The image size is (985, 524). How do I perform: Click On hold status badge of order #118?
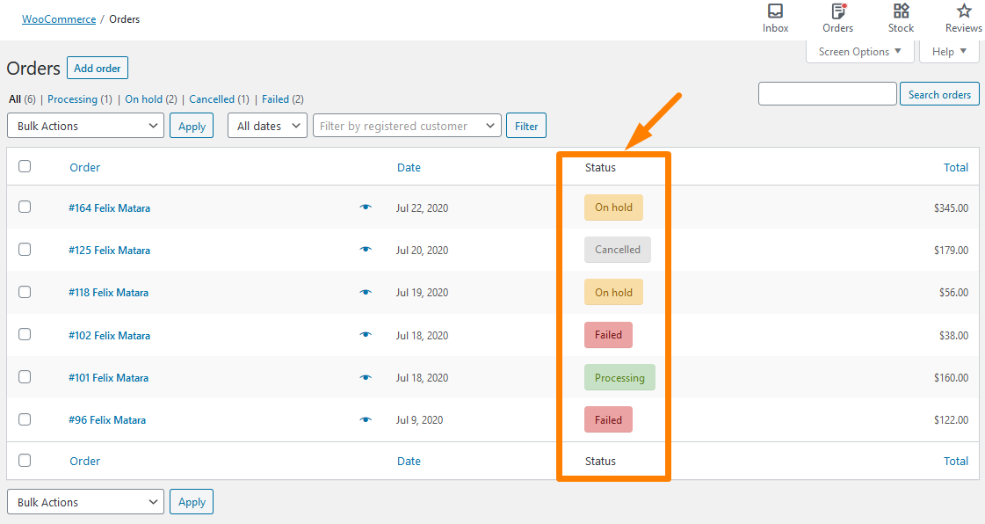pyautogui.click(x=613, y=292)
